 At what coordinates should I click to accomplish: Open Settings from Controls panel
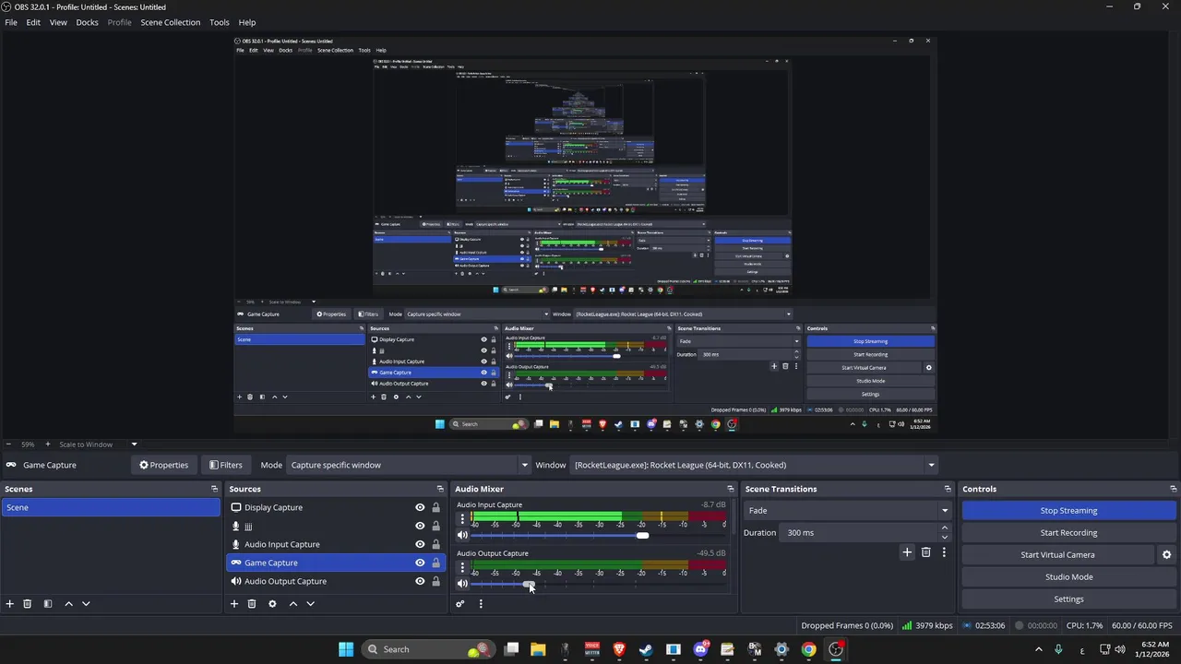1068,599
